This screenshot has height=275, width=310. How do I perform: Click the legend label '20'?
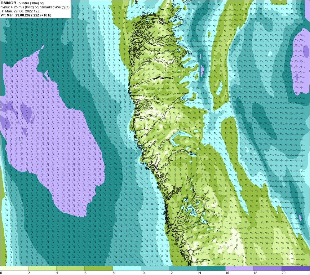pos(284,273)
